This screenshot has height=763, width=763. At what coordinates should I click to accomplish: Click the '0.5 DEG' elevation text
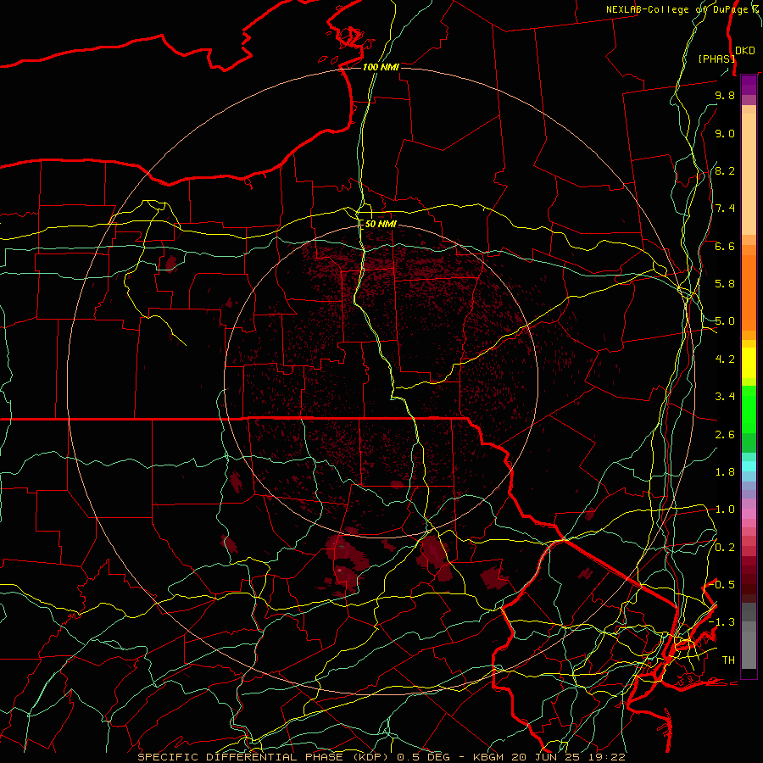coord(424,757)
